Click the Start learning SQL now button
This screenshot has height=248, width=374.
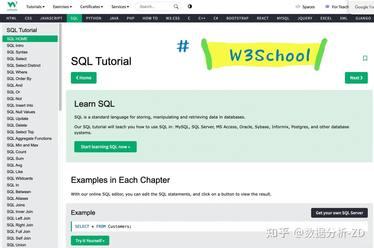pos(105,147)
